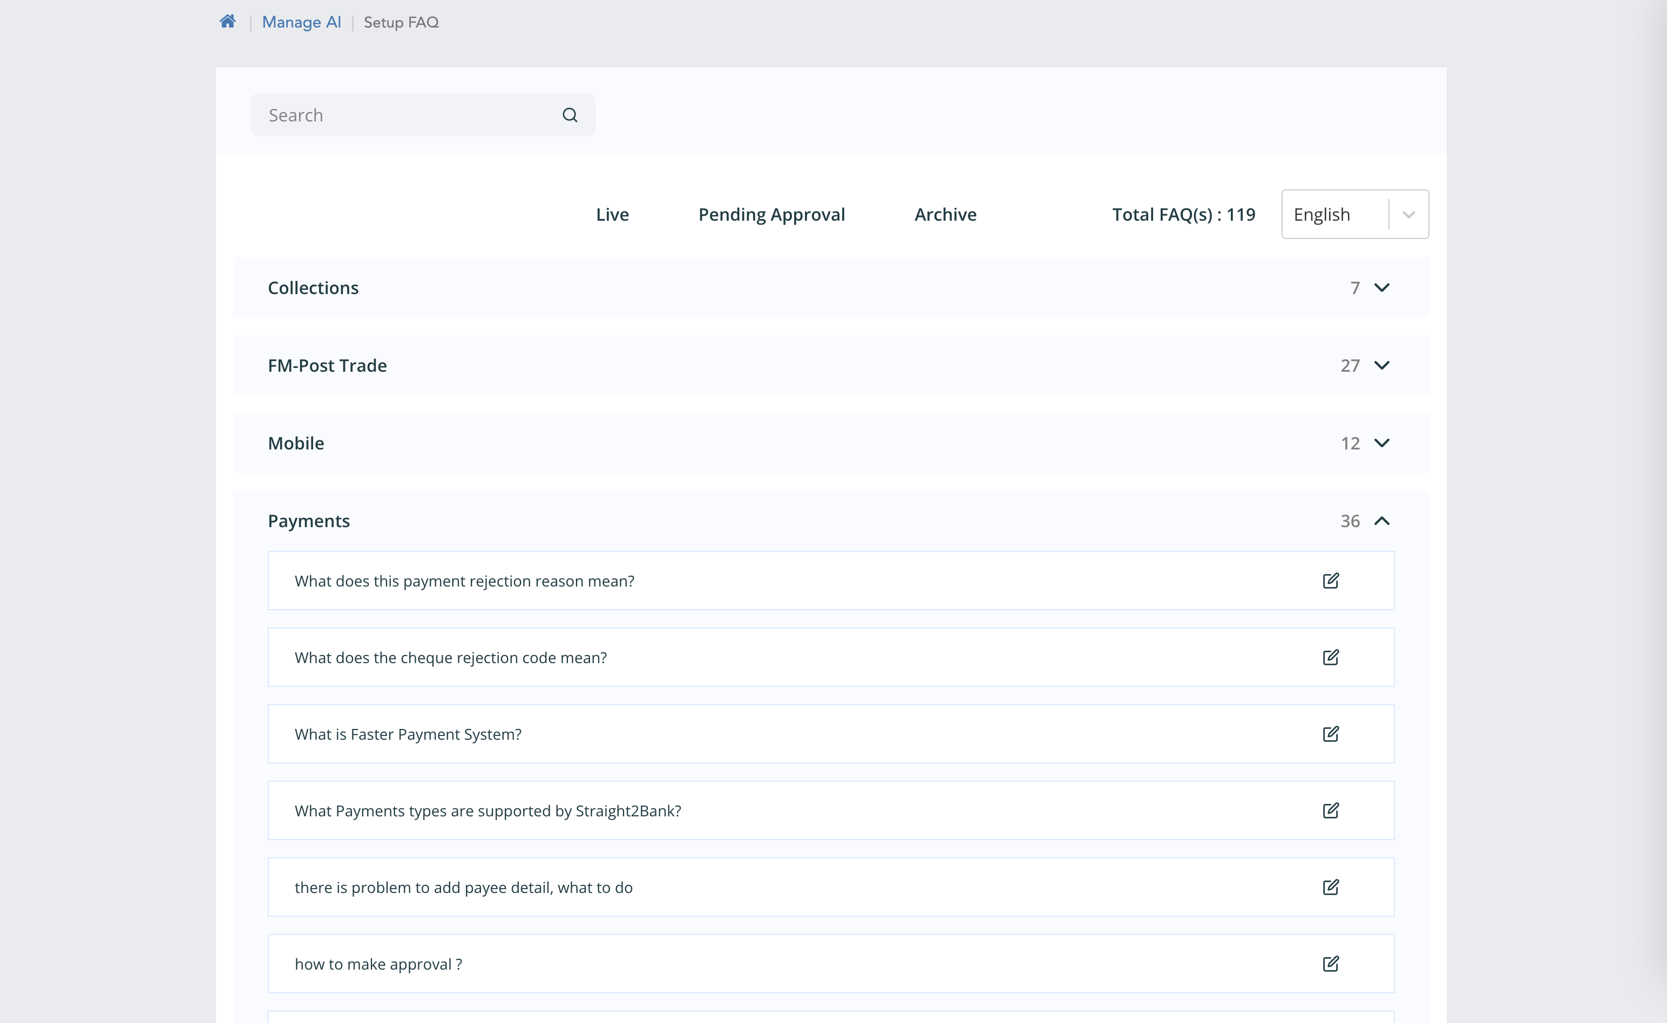Expand the Collections category chevron
Image resolution: width=1667 pixels, height=1023 pixels.
tap(1382, 288)
